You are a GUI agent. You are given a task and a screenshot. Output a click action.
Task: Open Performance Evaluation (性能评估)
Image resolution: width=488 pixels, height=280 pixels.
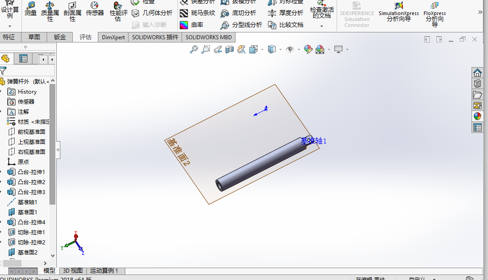(118, 11)
